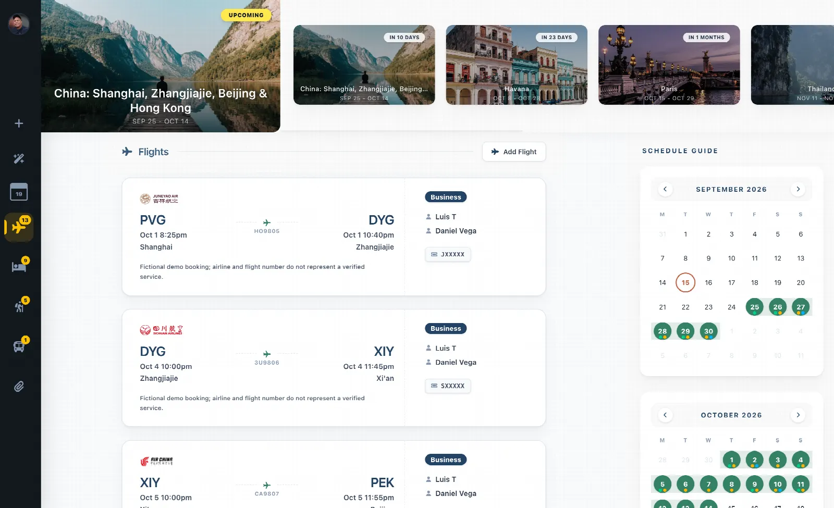
Task: Open the activities hiker icon
Action: pos(20,306)
